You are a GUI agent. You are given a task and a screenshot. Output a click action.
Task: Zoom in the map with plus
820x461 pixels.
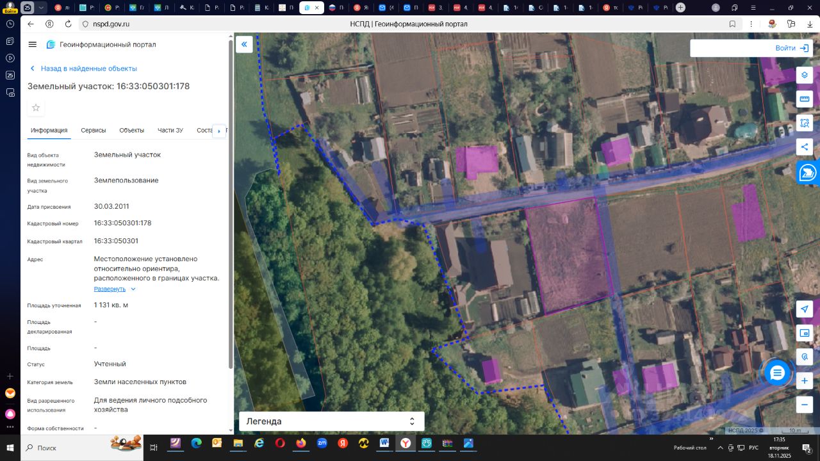coord(805,381)
